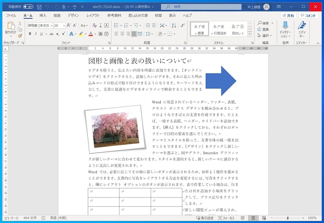The height and width of the screenshot is (223, 324).
Task: Start Dictation with the microphone icon
Action: pos(285,26)
